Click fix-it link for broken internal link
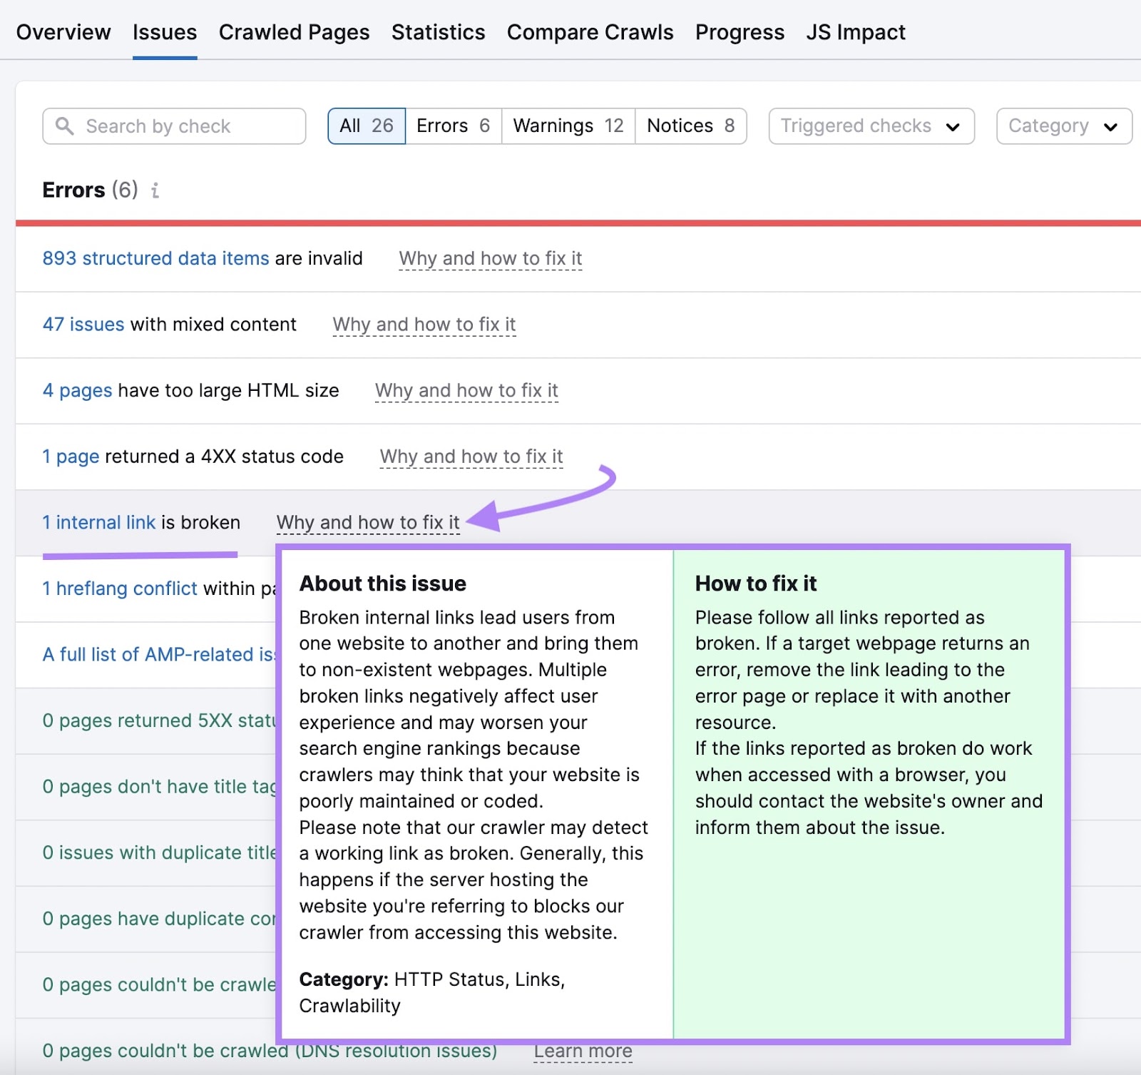1141x1075 pixels. 368,523
